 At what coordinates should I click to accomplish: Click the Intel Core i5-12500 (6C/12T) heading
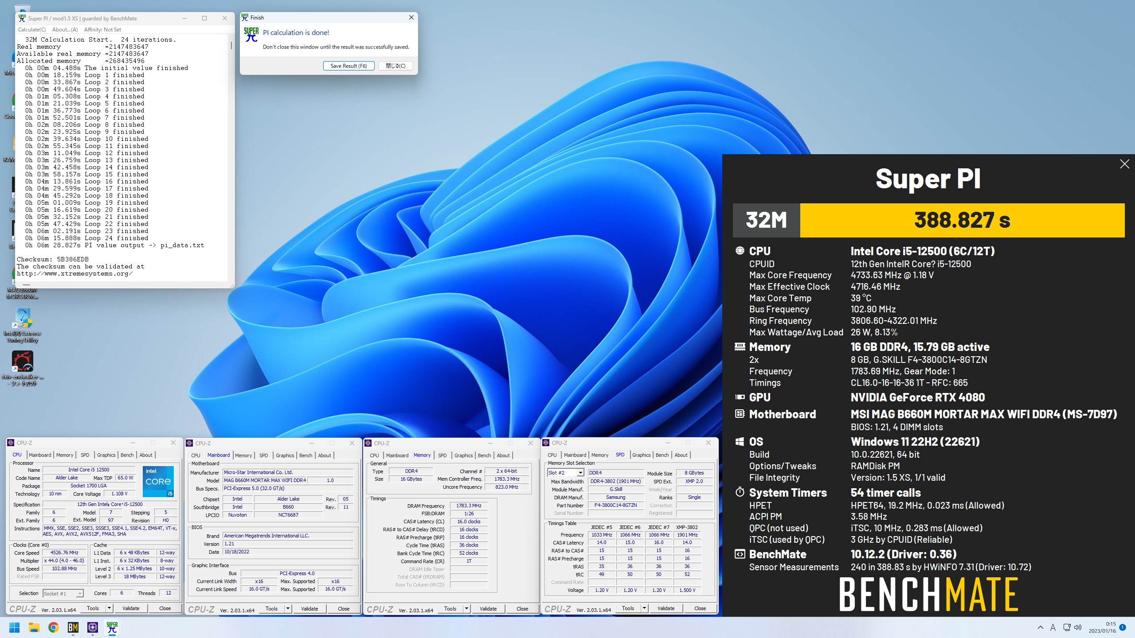pyautogui.click(x=922, y=251)
